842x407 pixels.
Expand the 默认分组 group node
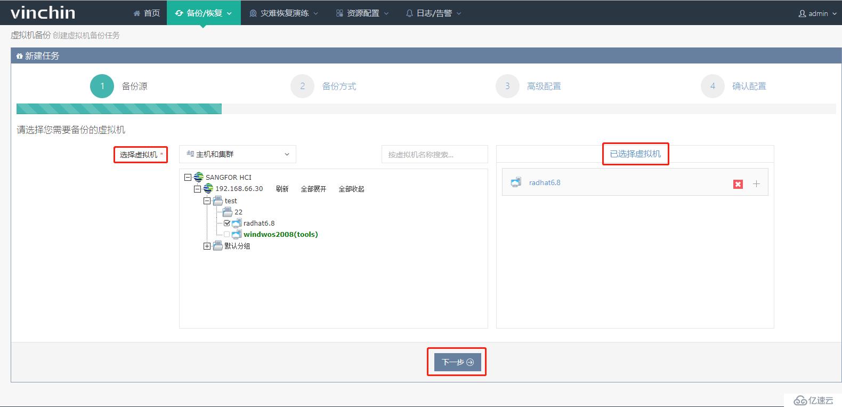[x=207, y=246]
